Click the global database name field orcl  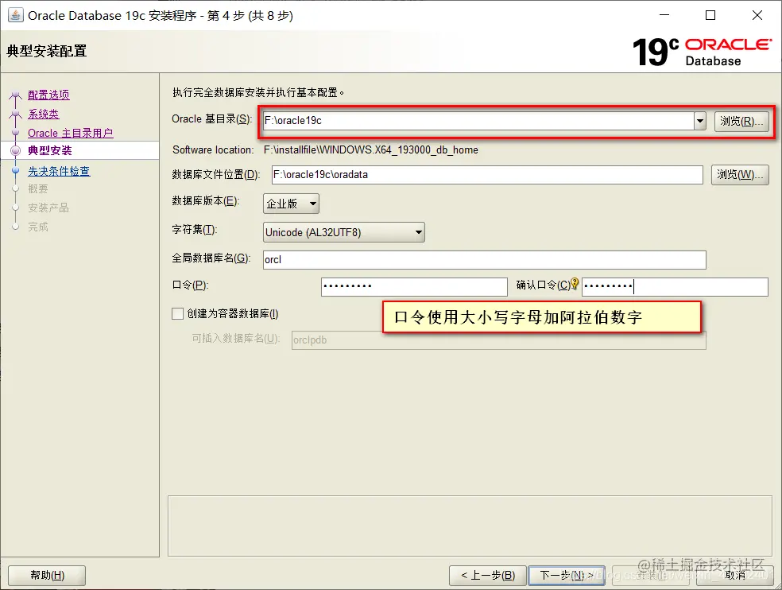point(484,259)
